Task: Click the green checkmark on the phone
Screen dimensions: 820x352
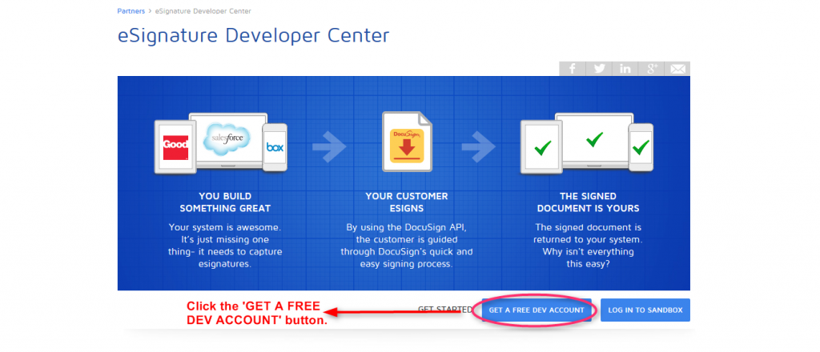Action: tap(640, 148)
